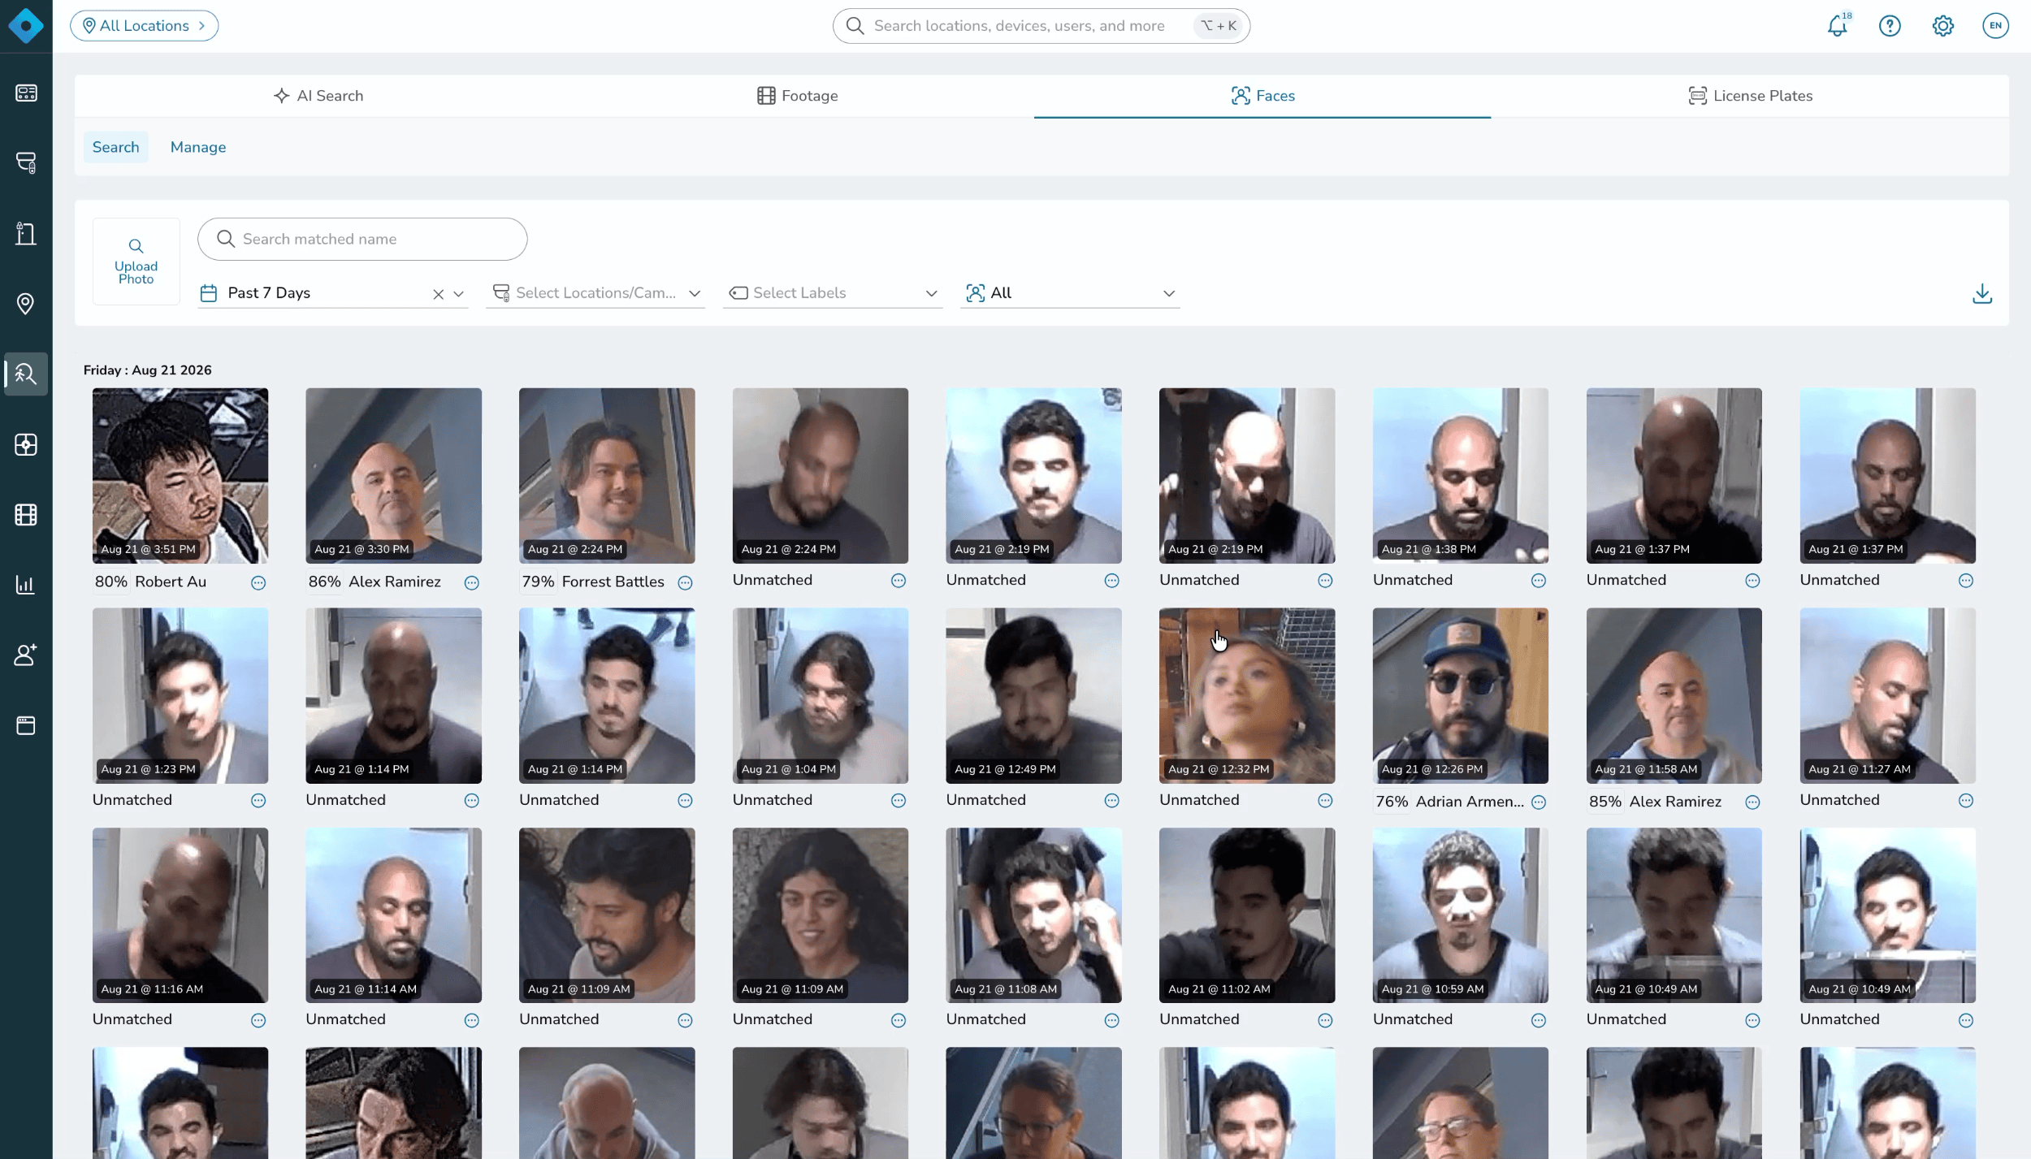This screenshot has width=2031, height=1159.
Task: Focus the global search bar at top
Action: click(x=1041, y=26)
